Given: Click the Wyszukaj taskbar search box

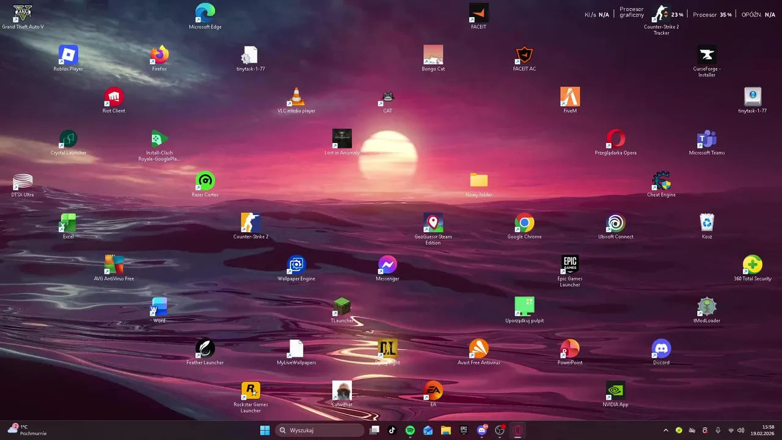Looking at the screenshot, I should [x=320, y=430].
